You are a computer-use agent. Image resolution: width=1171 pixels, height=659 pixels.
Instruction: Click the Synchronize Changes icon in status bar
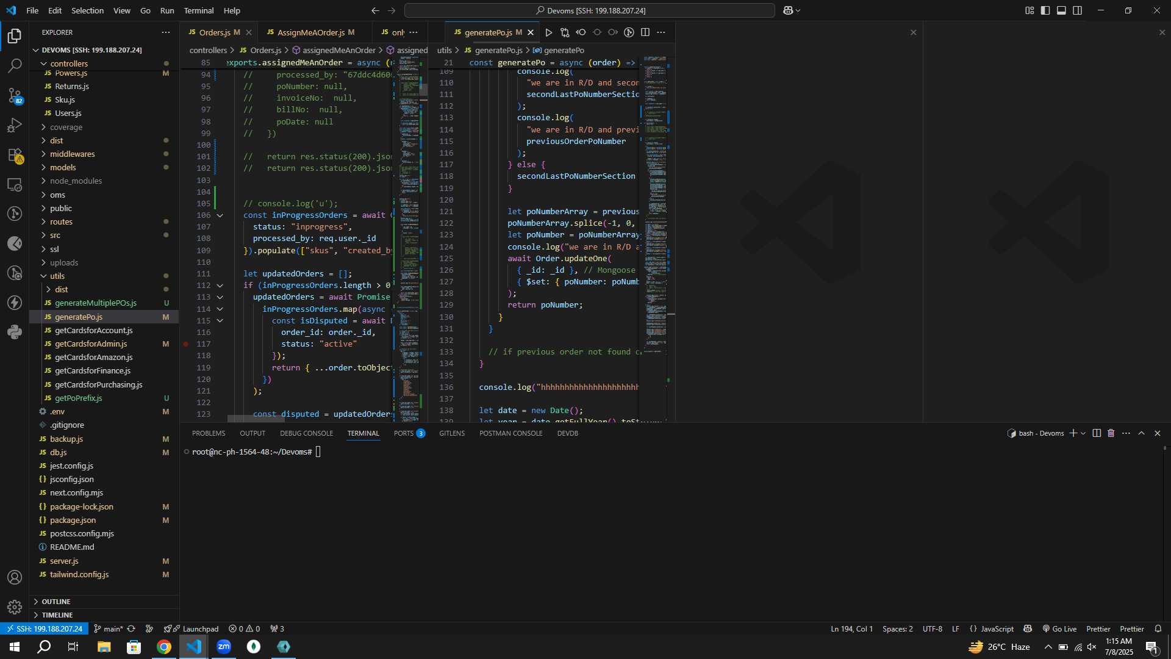pyautogui.click(x=131, y=628)
